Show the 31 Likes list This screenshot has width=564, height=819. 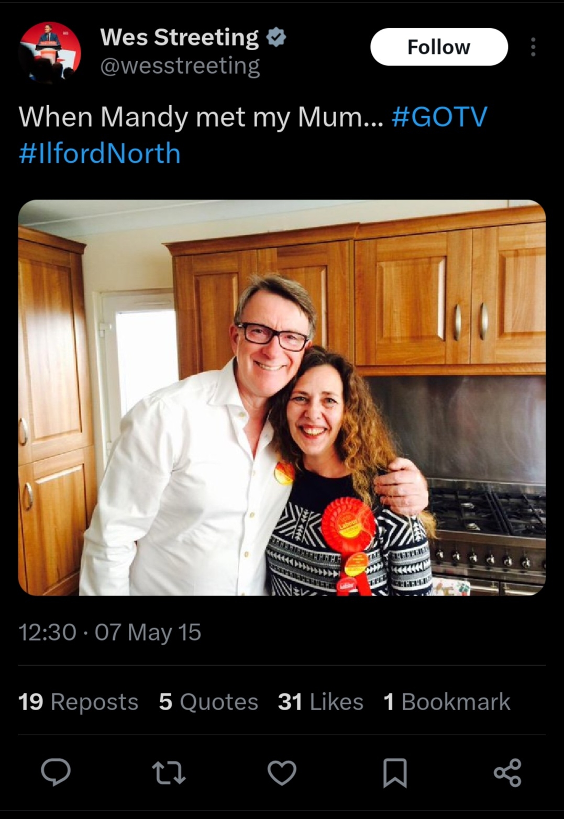[x=320, y=702]
